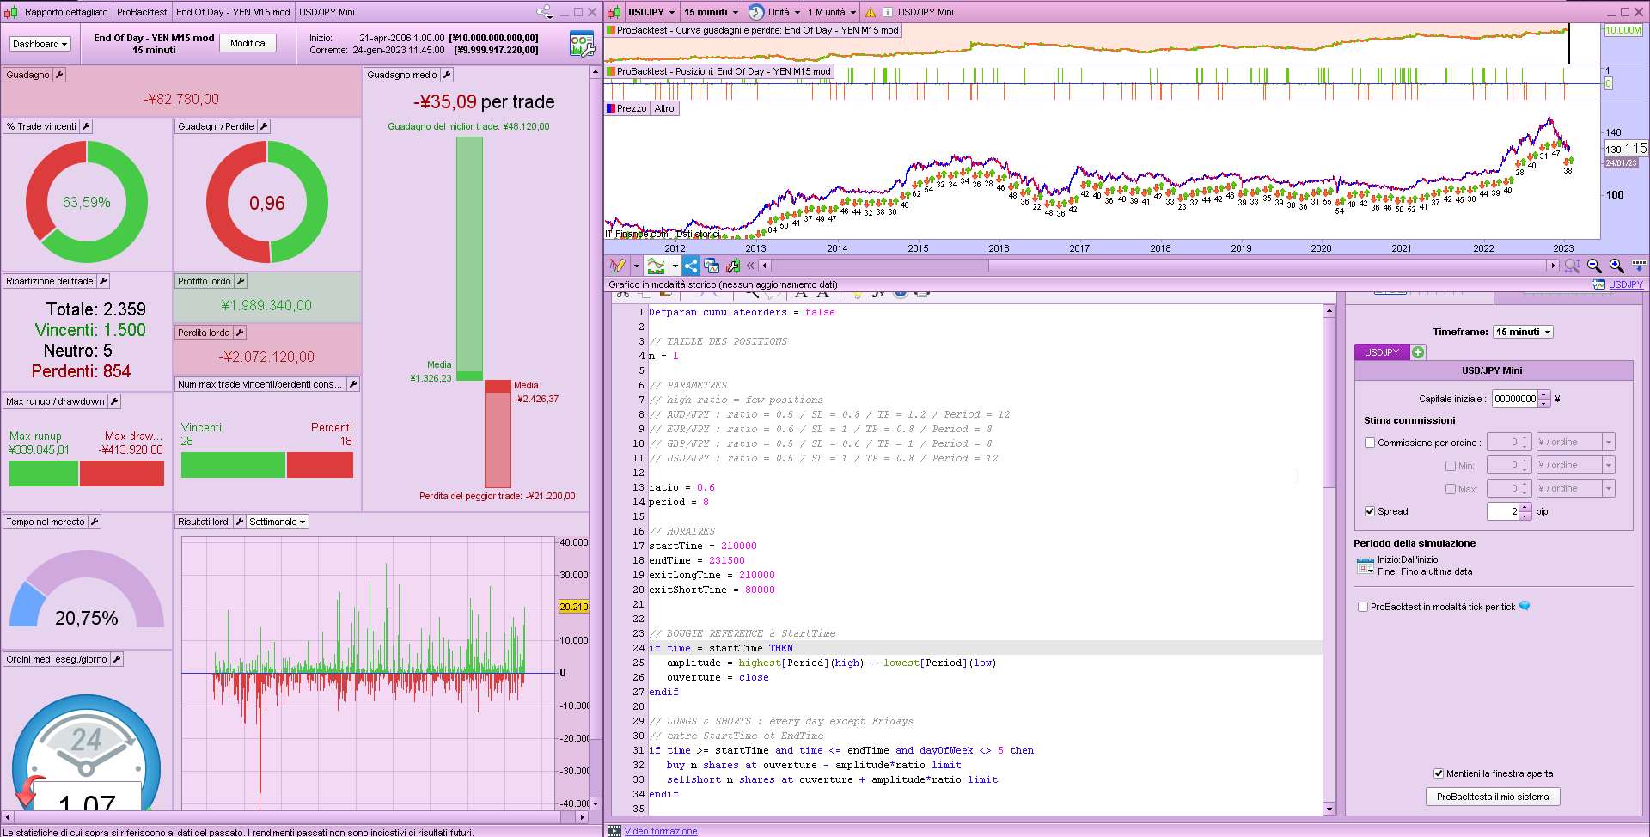Image resolution: width=1650 pixels, height=837 pixels.
Task: Open the drawing pencil tool on chart toolbar
Action: coord(616,266)
